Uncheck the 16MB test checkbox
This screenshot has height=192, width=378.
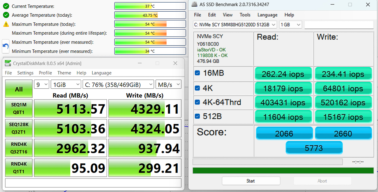point(197,72)
